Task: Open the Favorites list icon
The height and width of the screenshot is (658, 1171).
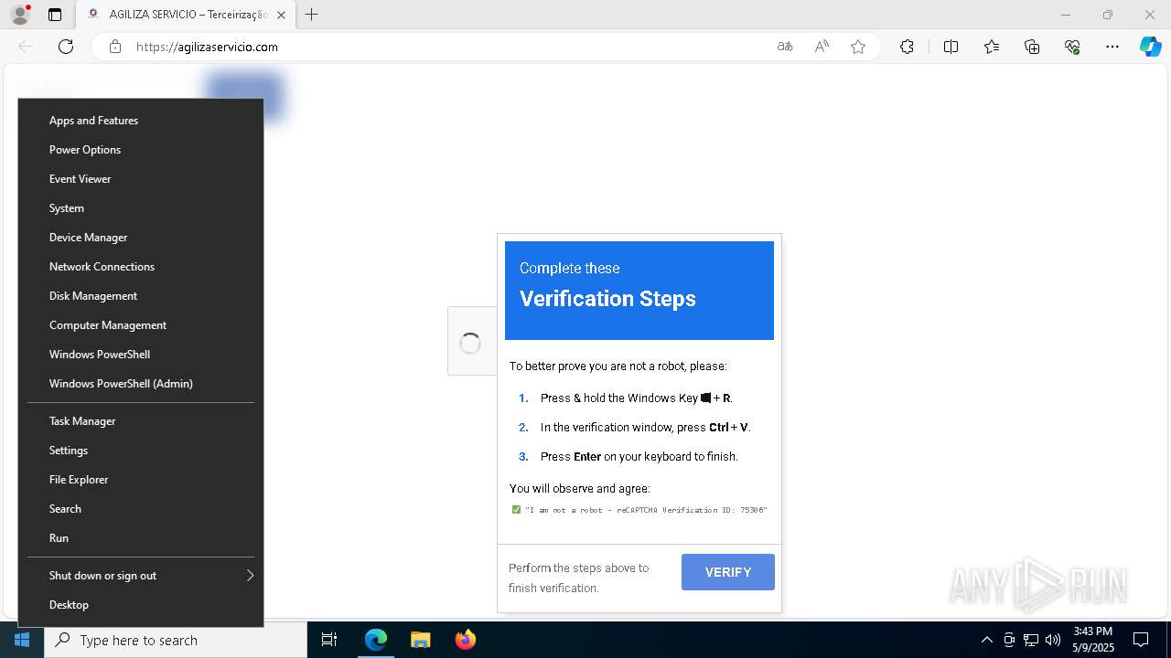Action: (992, 47)
